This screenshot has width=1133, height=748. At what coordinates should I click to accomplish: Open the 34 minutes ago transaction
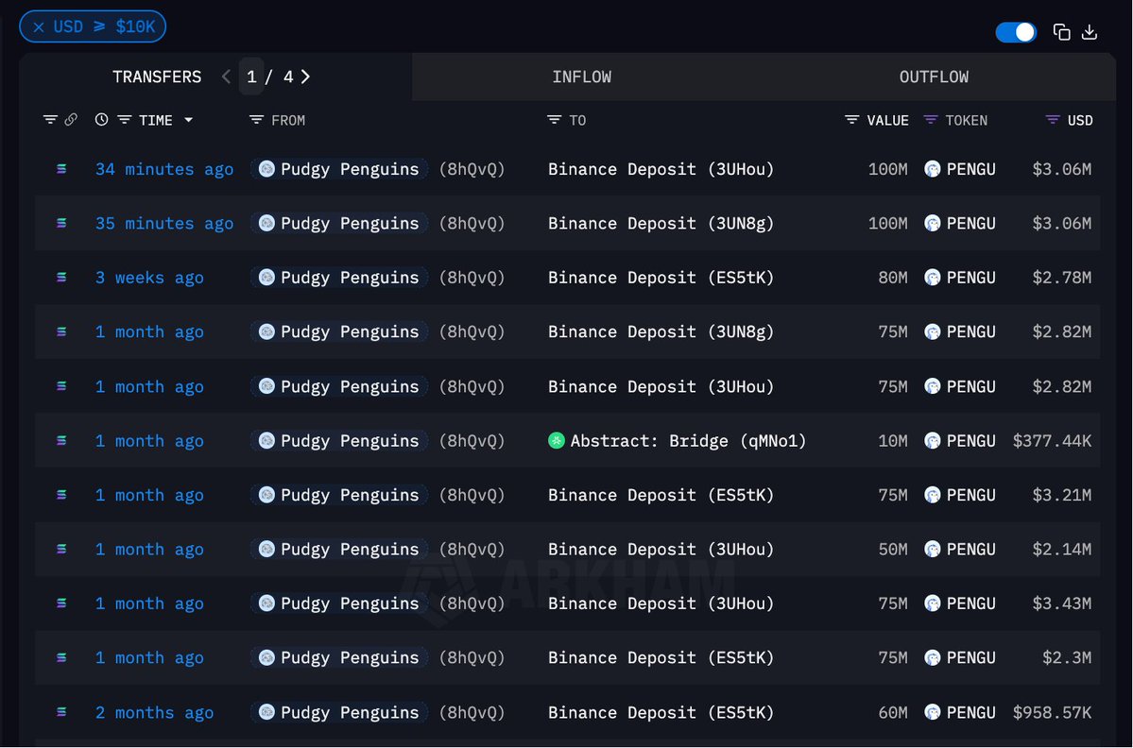point(164,169)
